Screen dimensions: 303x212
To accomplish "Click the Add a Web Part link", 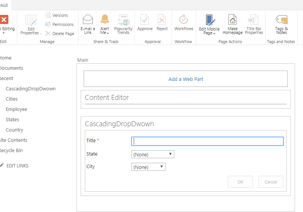I will 186,79.
